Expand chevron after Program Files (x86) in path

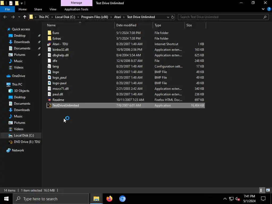pos(111,17)
